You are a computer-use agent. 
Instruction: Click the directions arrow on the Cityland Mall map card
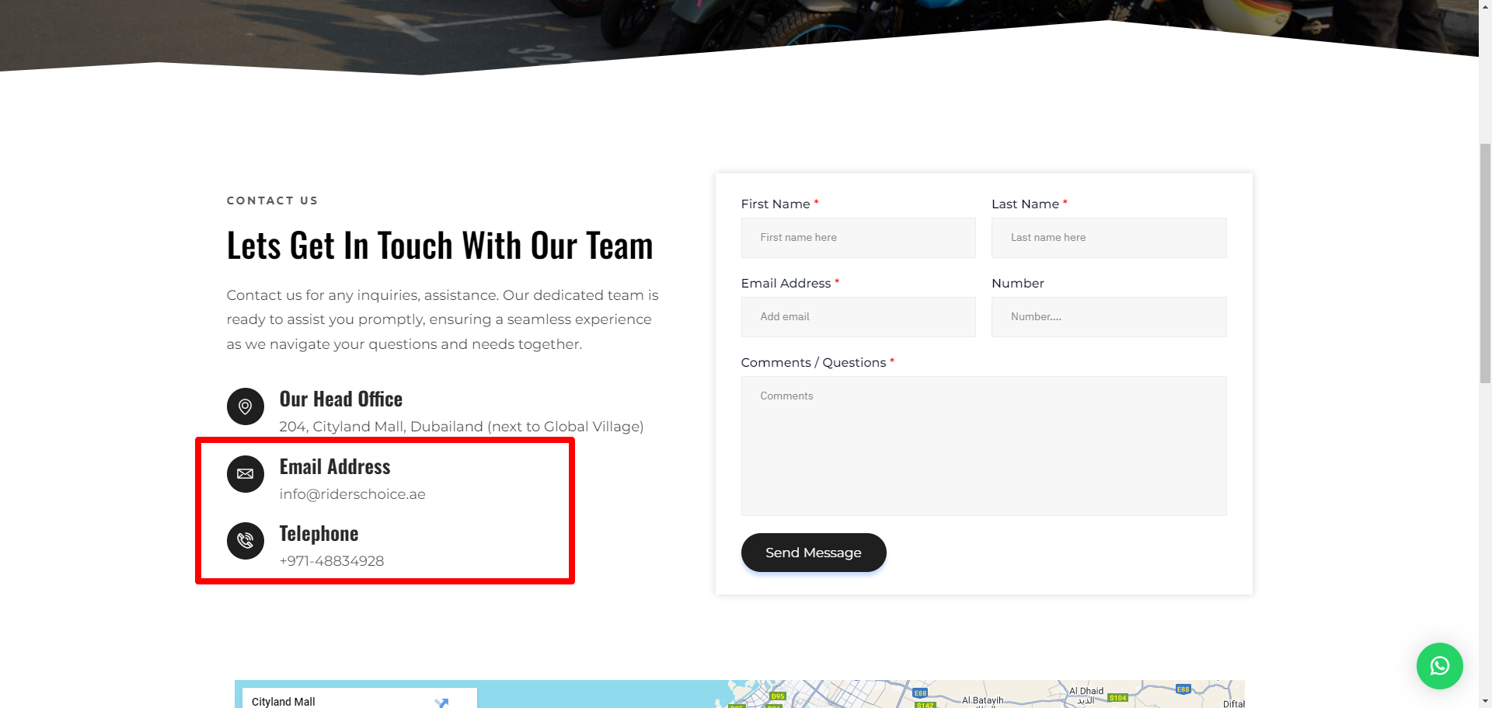click(x=441, y=702)
